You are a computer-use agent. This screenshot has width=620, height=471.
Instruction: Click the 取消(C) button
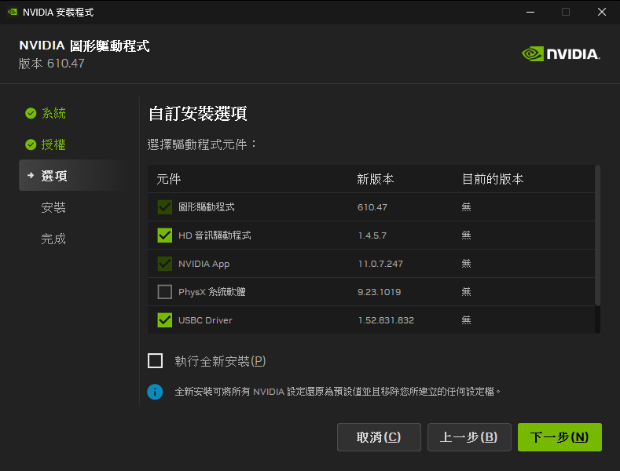pyautogui.click(x=379, y=437)
